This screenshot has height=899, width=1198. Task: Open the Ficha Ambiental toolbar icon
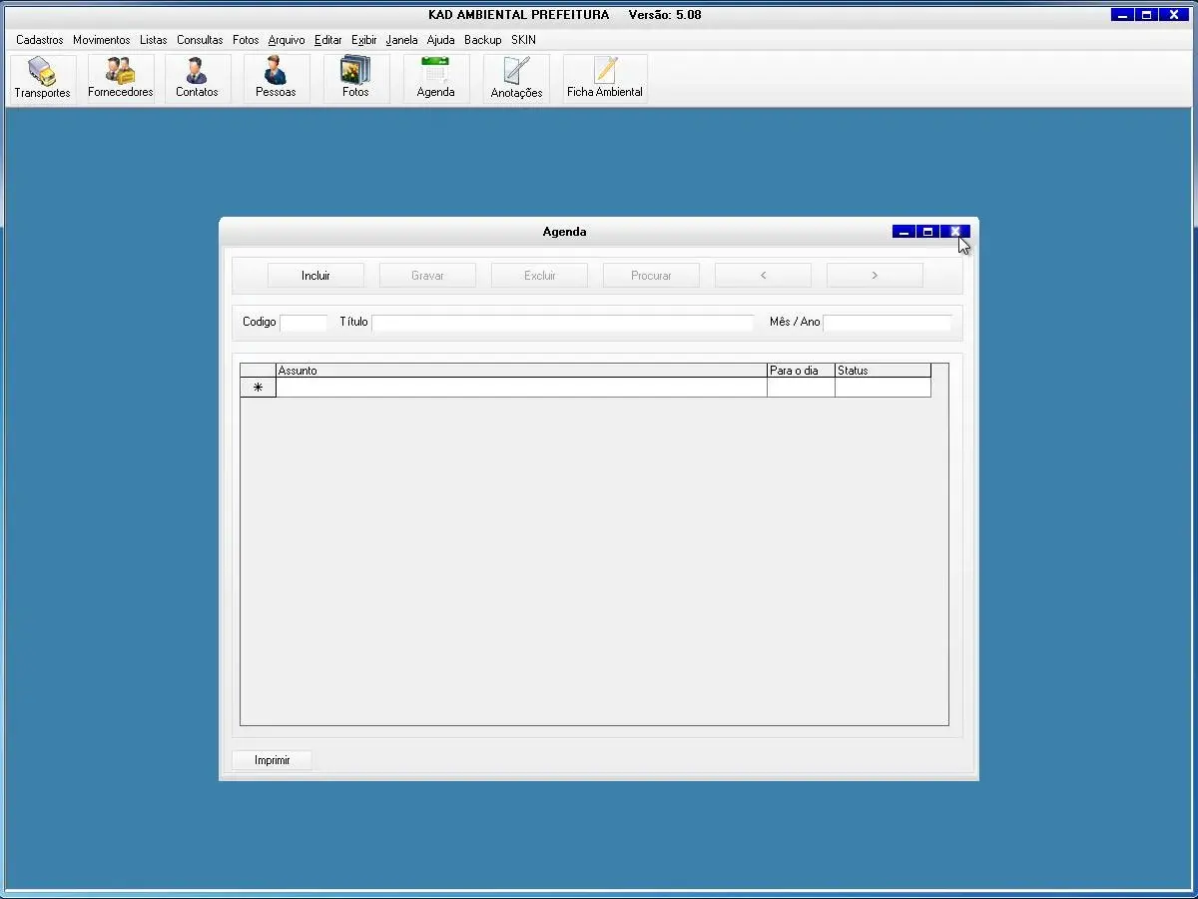tap(605, 79)
